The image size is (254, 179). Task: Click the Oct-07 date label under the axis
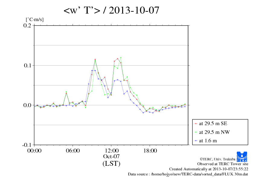pos(111,156)
